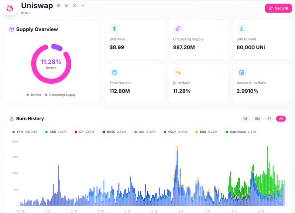
Task: Click the 200k y-axis label
Action: (15, 141)
